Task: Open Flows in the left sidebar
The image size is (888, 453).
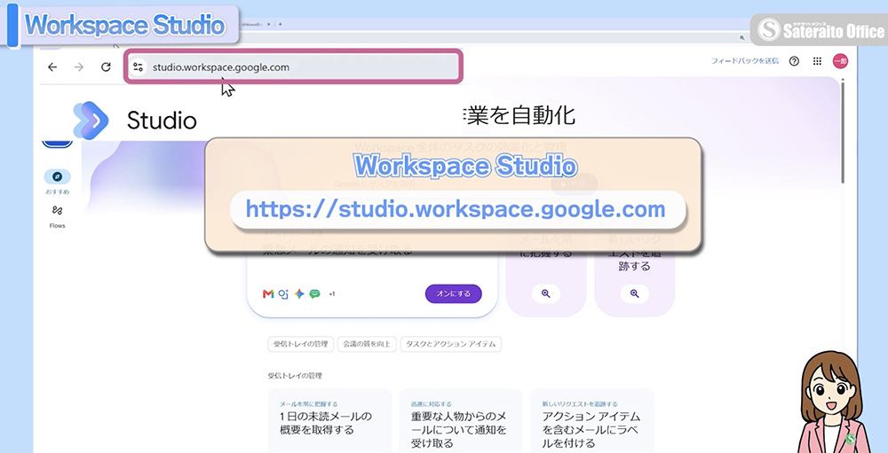Action: click(x=57, y=216)
